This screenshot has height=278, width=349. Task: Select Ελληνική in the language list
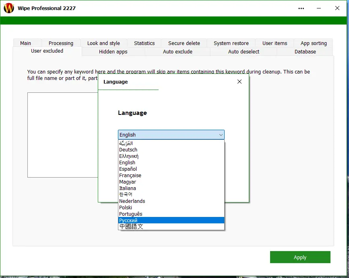[171, 156]
